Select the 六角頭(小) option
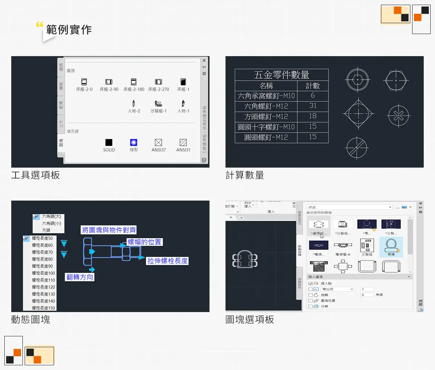The width and height of the screenshot is (435, 370). click(x=51, y=223)
